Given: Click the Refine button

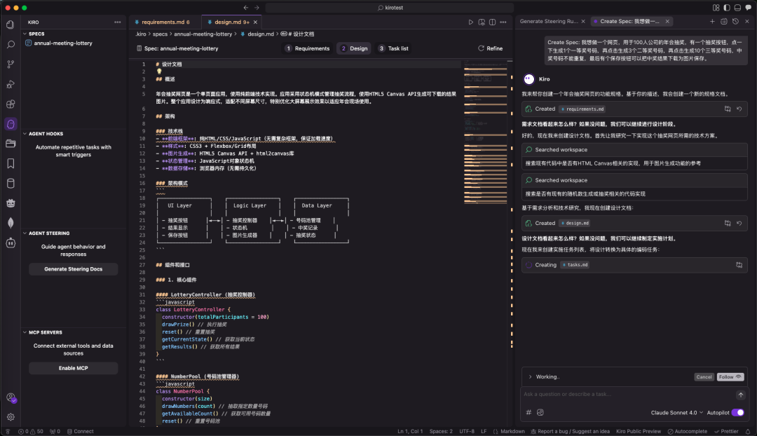Looking at the screenshot, I should coord(490,48).
